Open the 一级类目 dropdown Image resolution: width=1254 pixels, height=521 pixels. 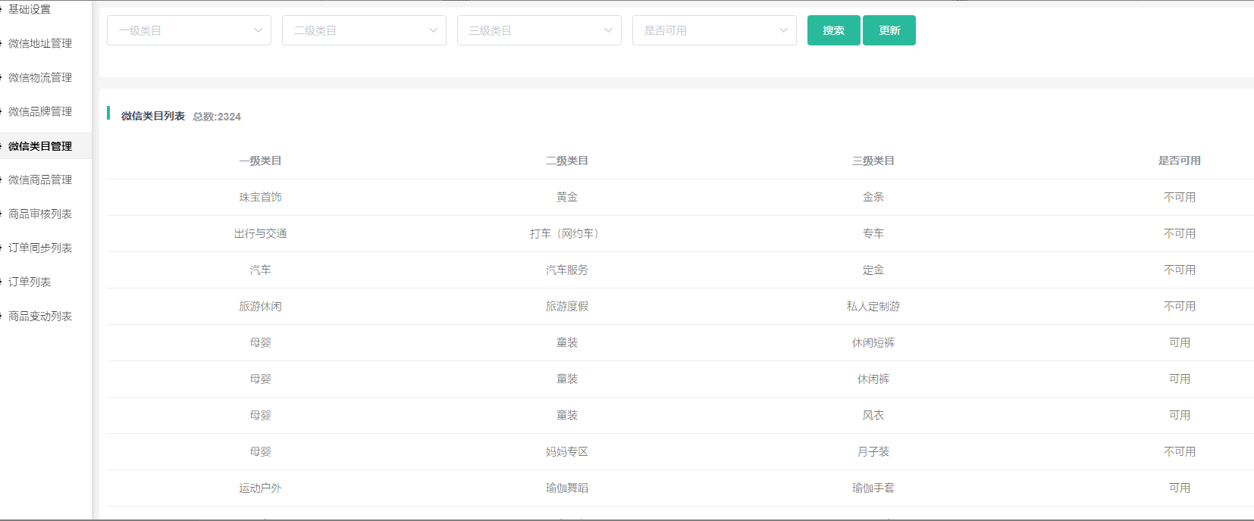pos(189,30)
